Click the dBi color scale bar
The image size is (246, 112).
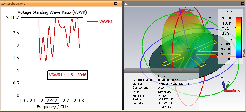click(x=238, y=38)
